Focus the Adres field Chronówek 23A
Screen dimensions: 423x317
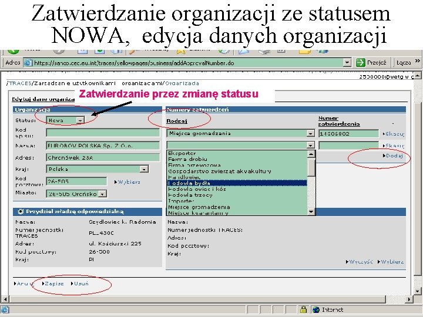[x=103, y=157]
